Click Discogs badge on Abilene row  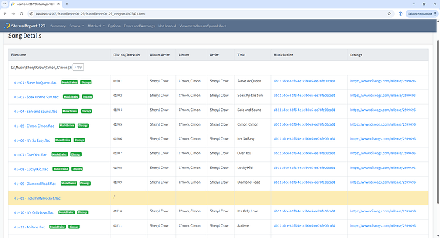click(74, 227)
